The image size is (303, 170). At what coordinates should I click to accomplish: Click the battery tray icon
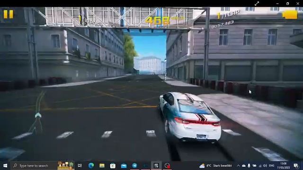pos(255,166)
